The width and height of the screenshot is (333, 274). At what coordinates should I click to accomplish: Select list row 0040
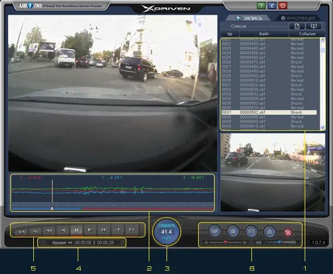tap(269, 126)
